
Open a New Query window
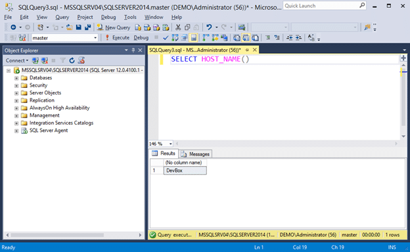(114, 28)
